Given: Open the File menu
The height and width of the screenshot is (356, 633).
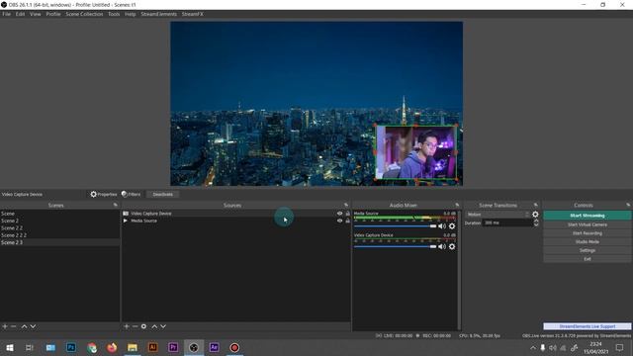Looking at the screenshot, I should 7,14.
